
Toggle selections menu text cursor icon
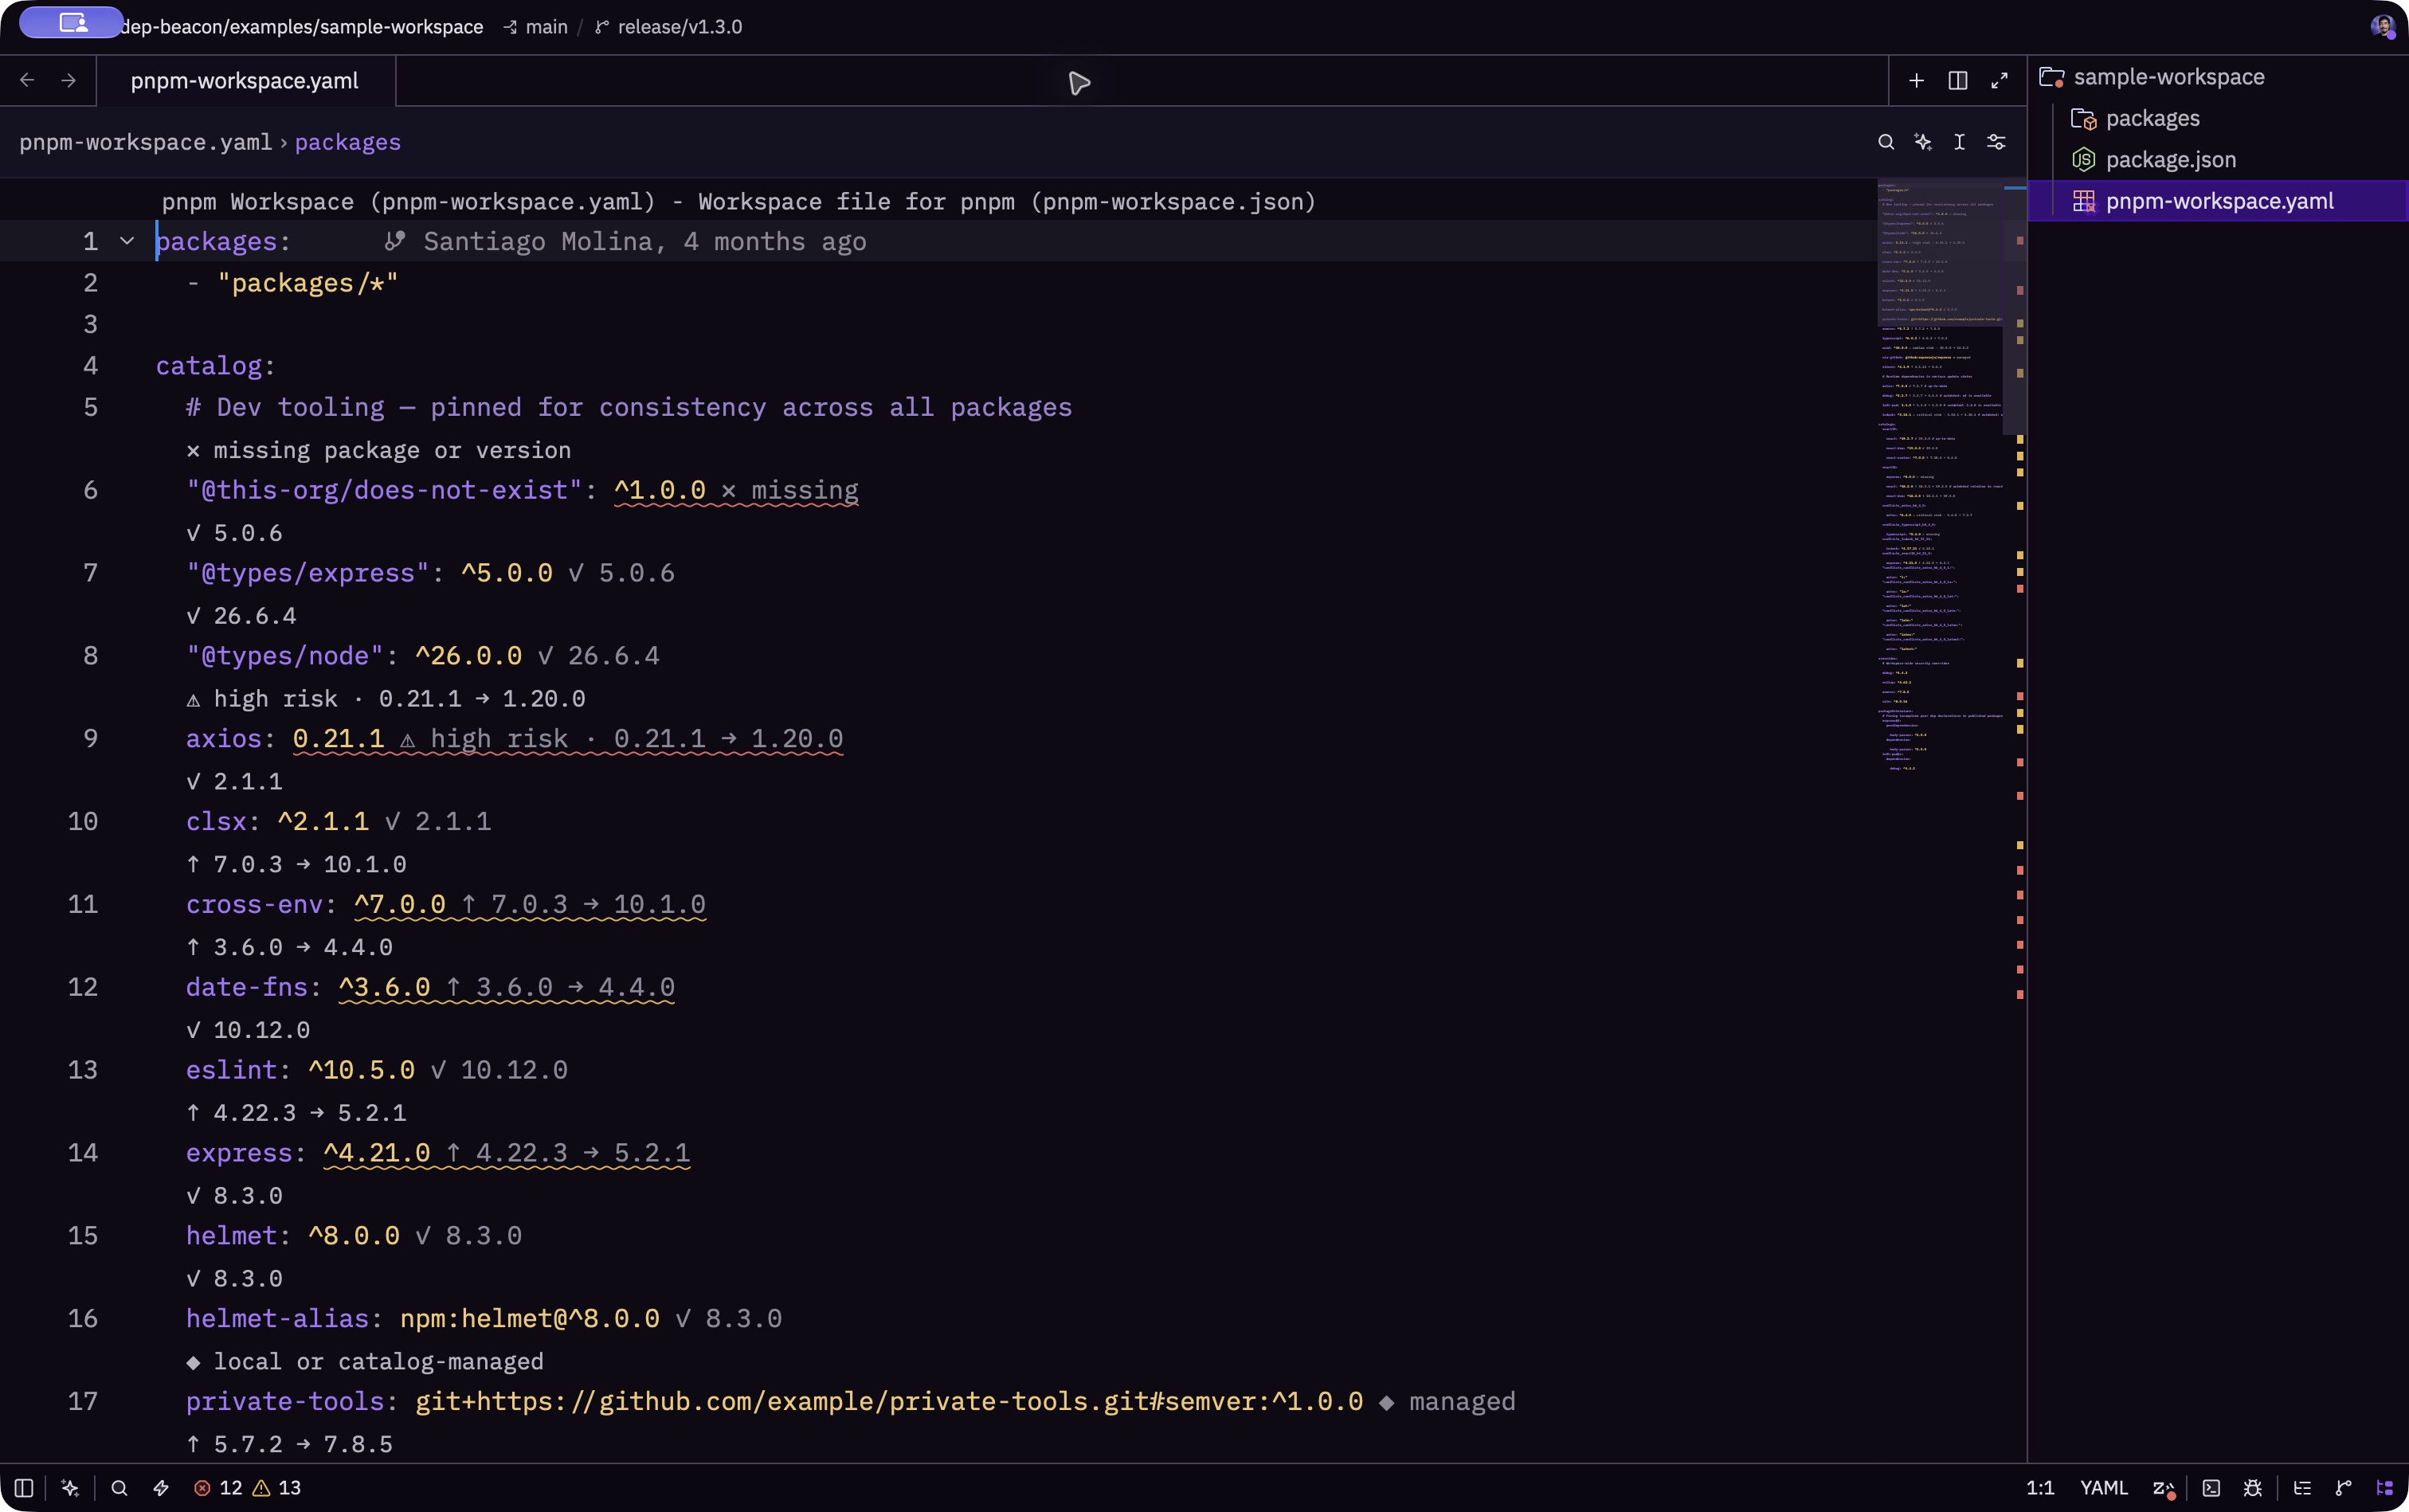1959,142
